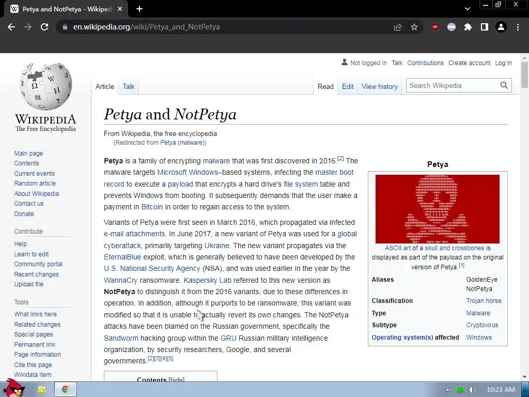Open the volume speaker tray icon
529x397 pixels.
472,390
